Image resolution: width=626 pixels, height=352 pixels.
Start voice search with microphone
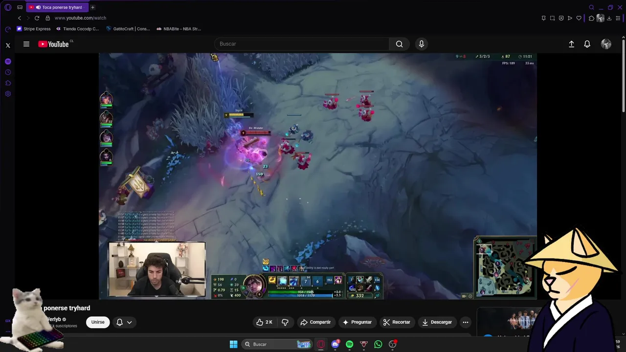point(422,44)
